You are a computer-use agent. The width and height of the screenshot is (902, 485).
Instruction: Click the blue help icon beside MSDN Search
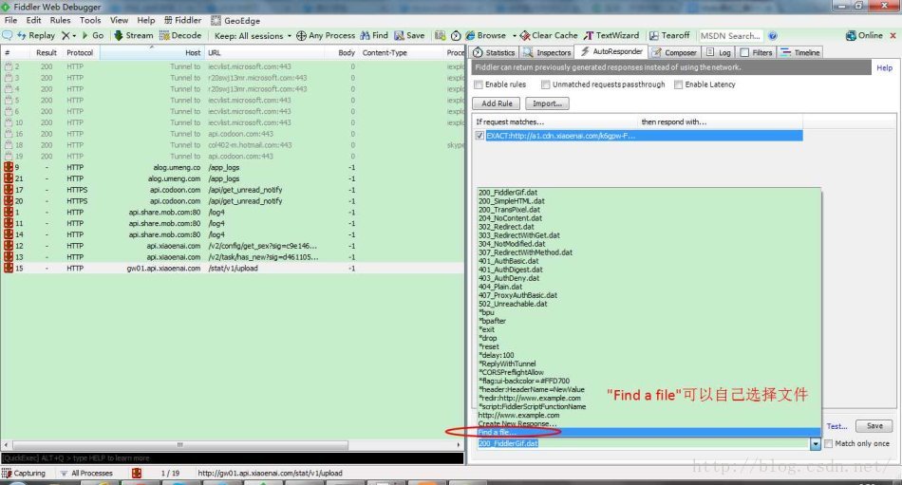tap(773, 36)
